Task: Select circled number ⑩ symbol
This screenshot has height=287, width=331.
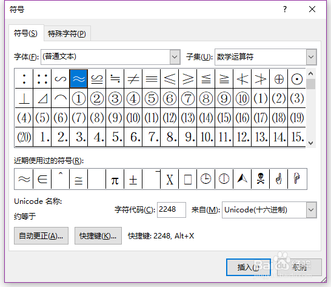Action: 242,98
